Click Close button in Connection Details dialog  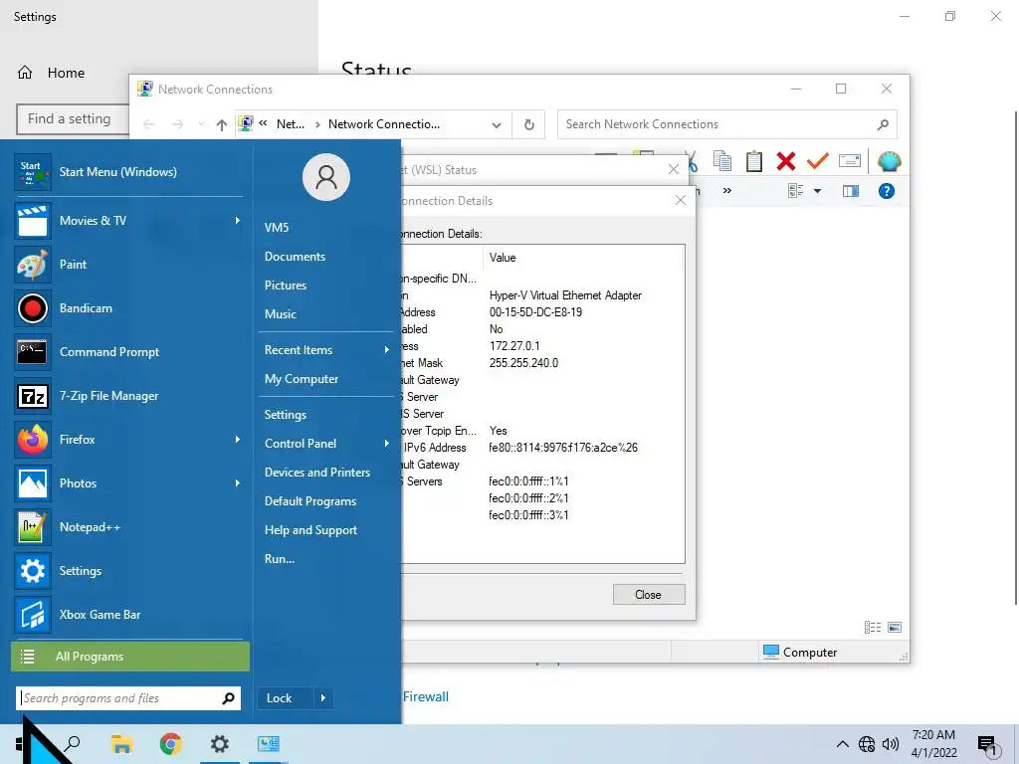point(649,595)
